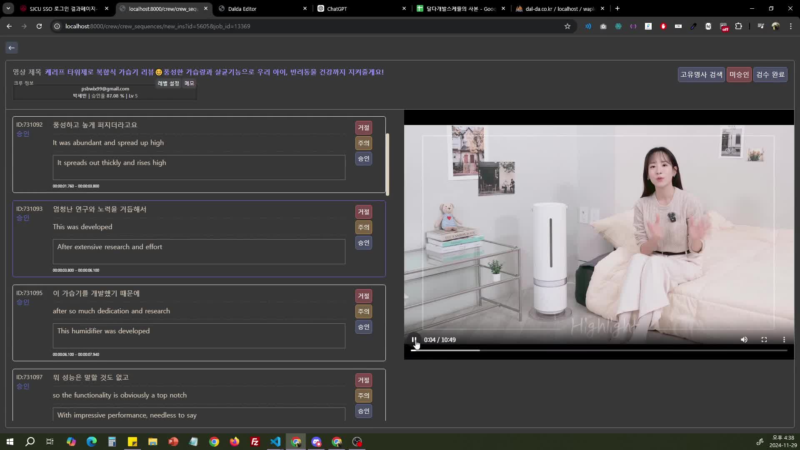Open Microsoft Edge from taskbar
Viewport: 800px width, 450px height.
point(91,442)
